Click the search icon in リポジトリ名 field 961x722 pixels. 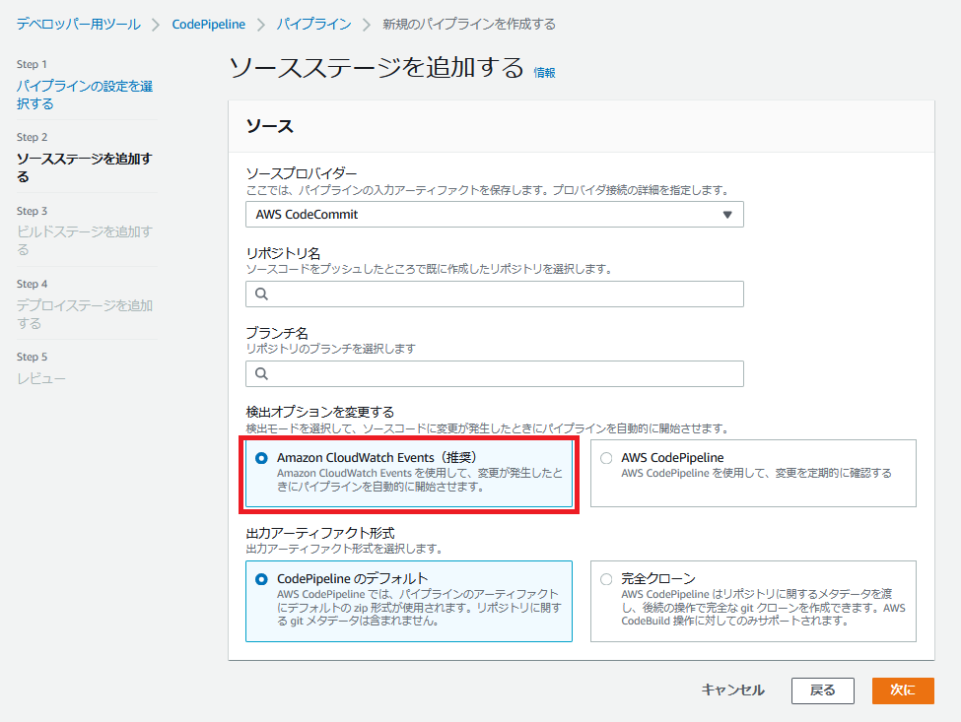[262, 294]
